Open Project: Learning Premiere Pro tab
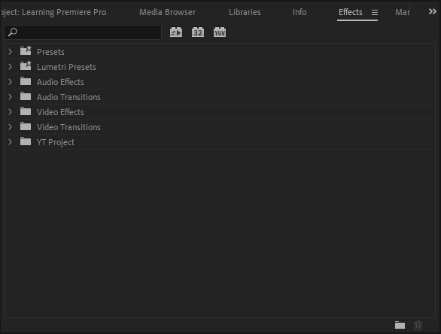The height and width of the screenshot is (334, 441). (x=53, y=12)
